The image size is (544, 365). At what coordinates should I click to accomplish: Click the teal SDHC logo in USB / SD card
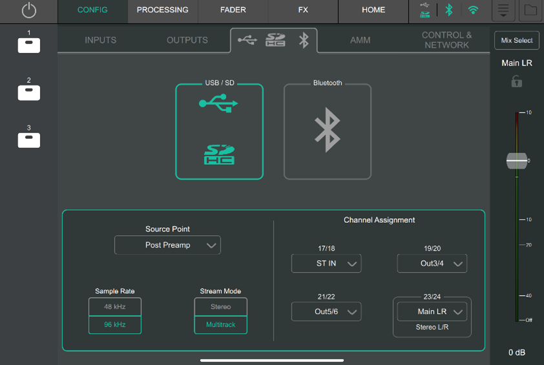(x=219, y=155)
